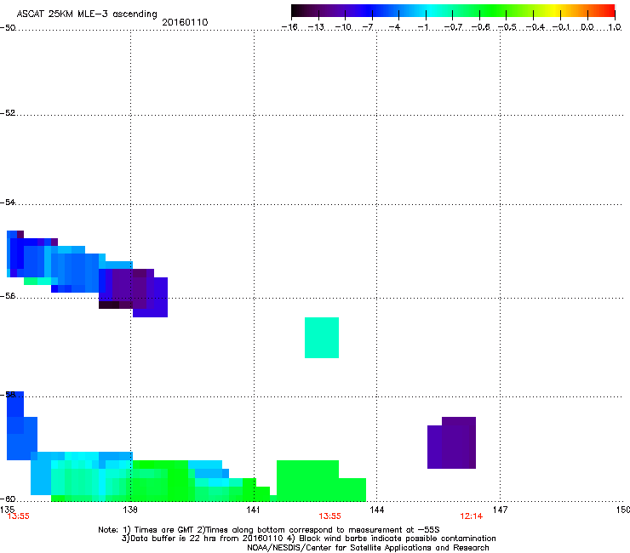The height and width of the screenshot is (553, 630).
Task: Click the isolated aqua data patch below -56
Action: pos(322,338)
